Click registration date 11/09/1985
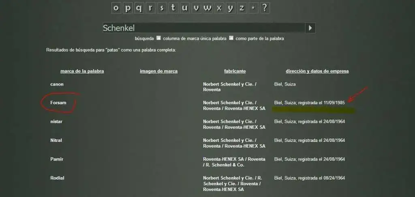 point(334,103)
